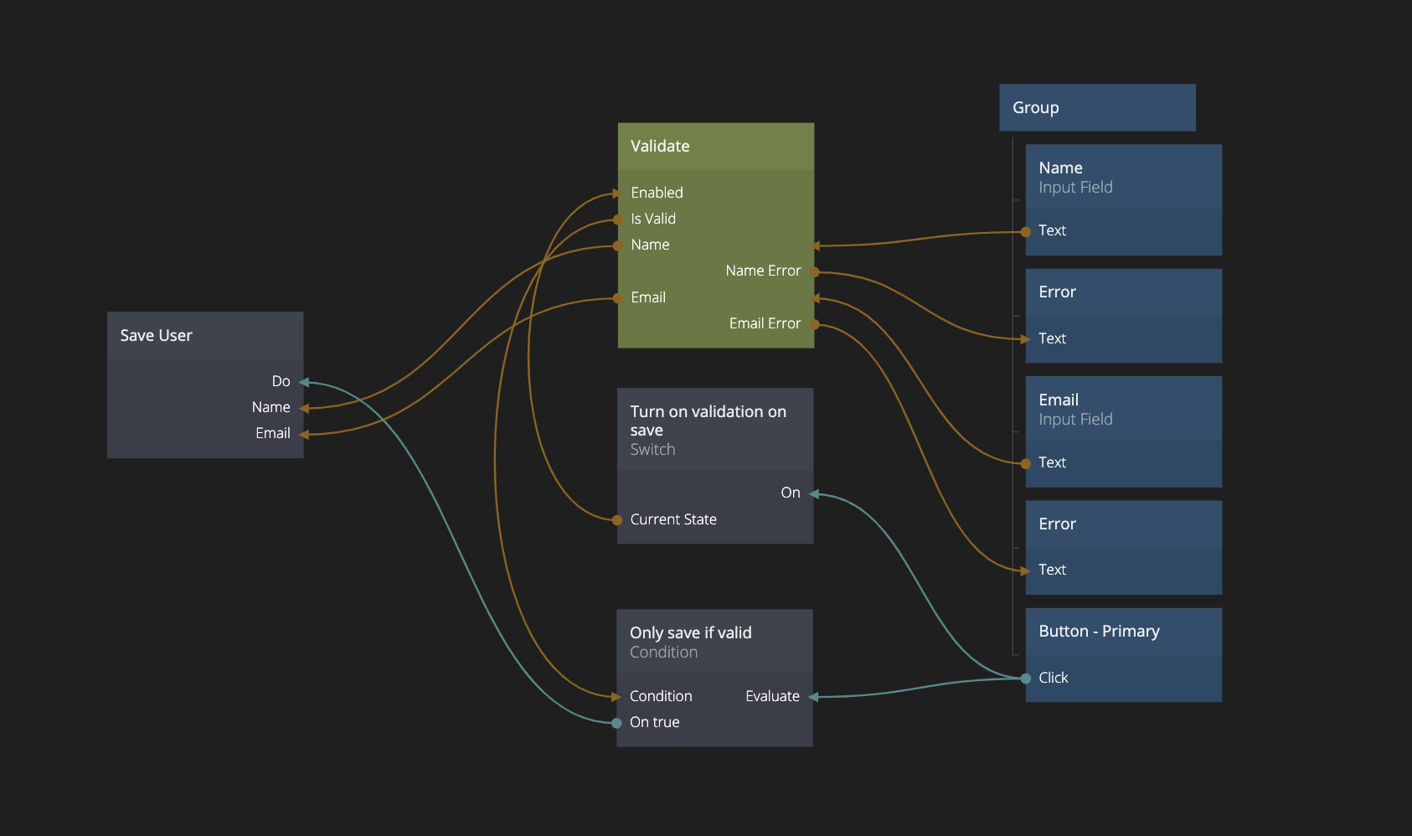Select the Button - Primary node header
This screenshot has width=1412, height=836.
pos(1122,632)
